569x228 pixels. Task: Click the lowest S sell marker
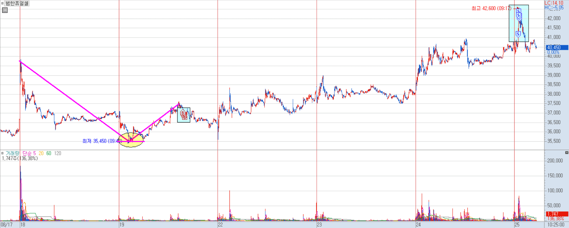pos(518,34)
